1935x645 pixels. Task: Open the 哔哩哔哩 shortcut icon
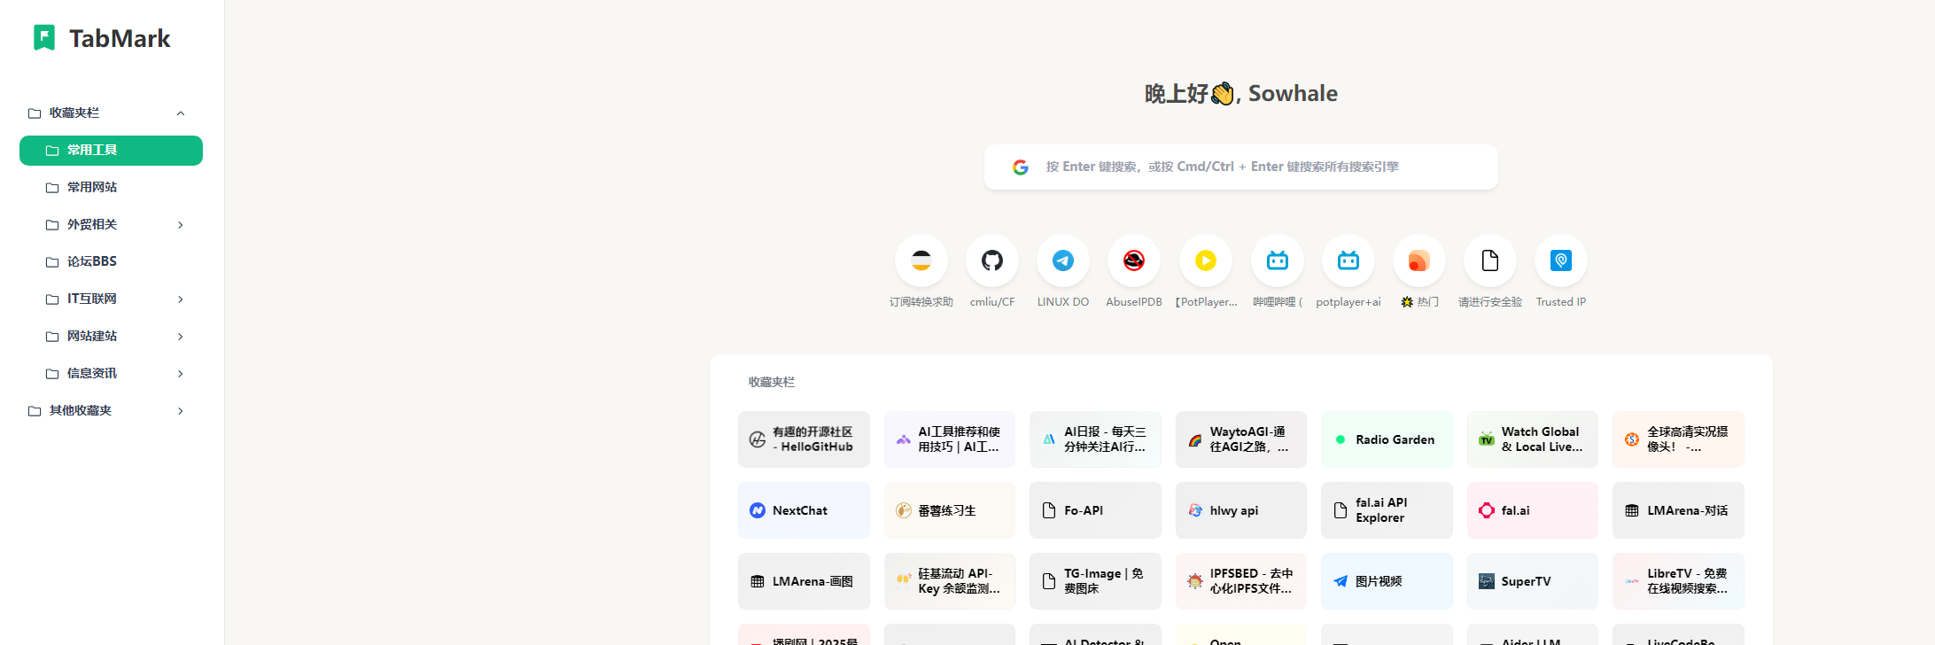click(x=1278, y=260)
